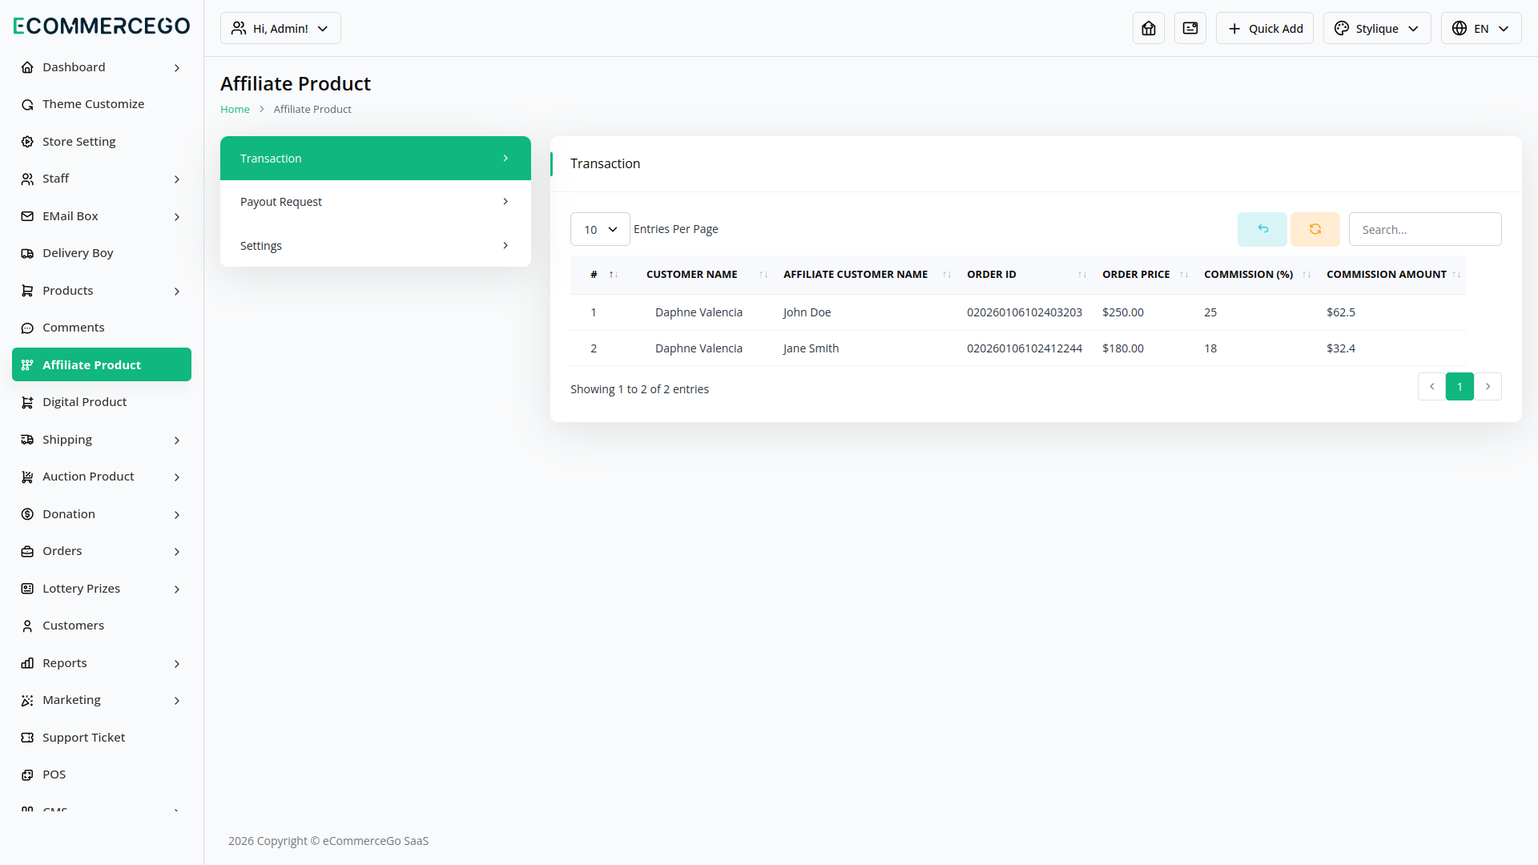This screenshot has height=865, width=1538.
Task: Select the Payout Request tab
Action: click(376, 202)
